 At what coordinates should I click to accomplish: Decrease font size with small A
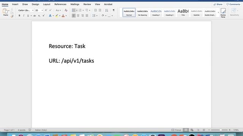[x=50, y=10]
